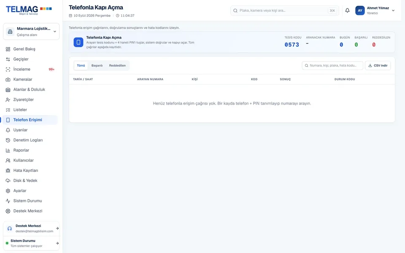Click the Henüz telefonla erişim çağrısı yok message
Image resolution: width=405 pixels, height=253 pixels.
coord(232,104)
